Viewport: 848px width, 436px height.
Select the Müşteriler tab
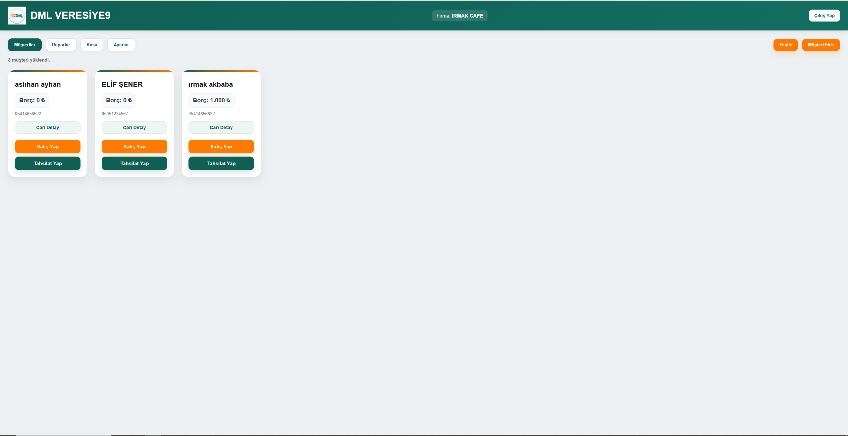[x=25, y=45]
